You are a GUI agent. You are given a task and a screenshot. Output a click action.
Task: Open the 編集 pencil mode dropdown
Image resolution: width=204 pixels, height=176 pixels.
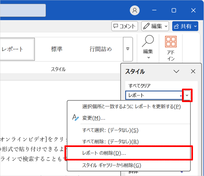click(x=155, y=26)
